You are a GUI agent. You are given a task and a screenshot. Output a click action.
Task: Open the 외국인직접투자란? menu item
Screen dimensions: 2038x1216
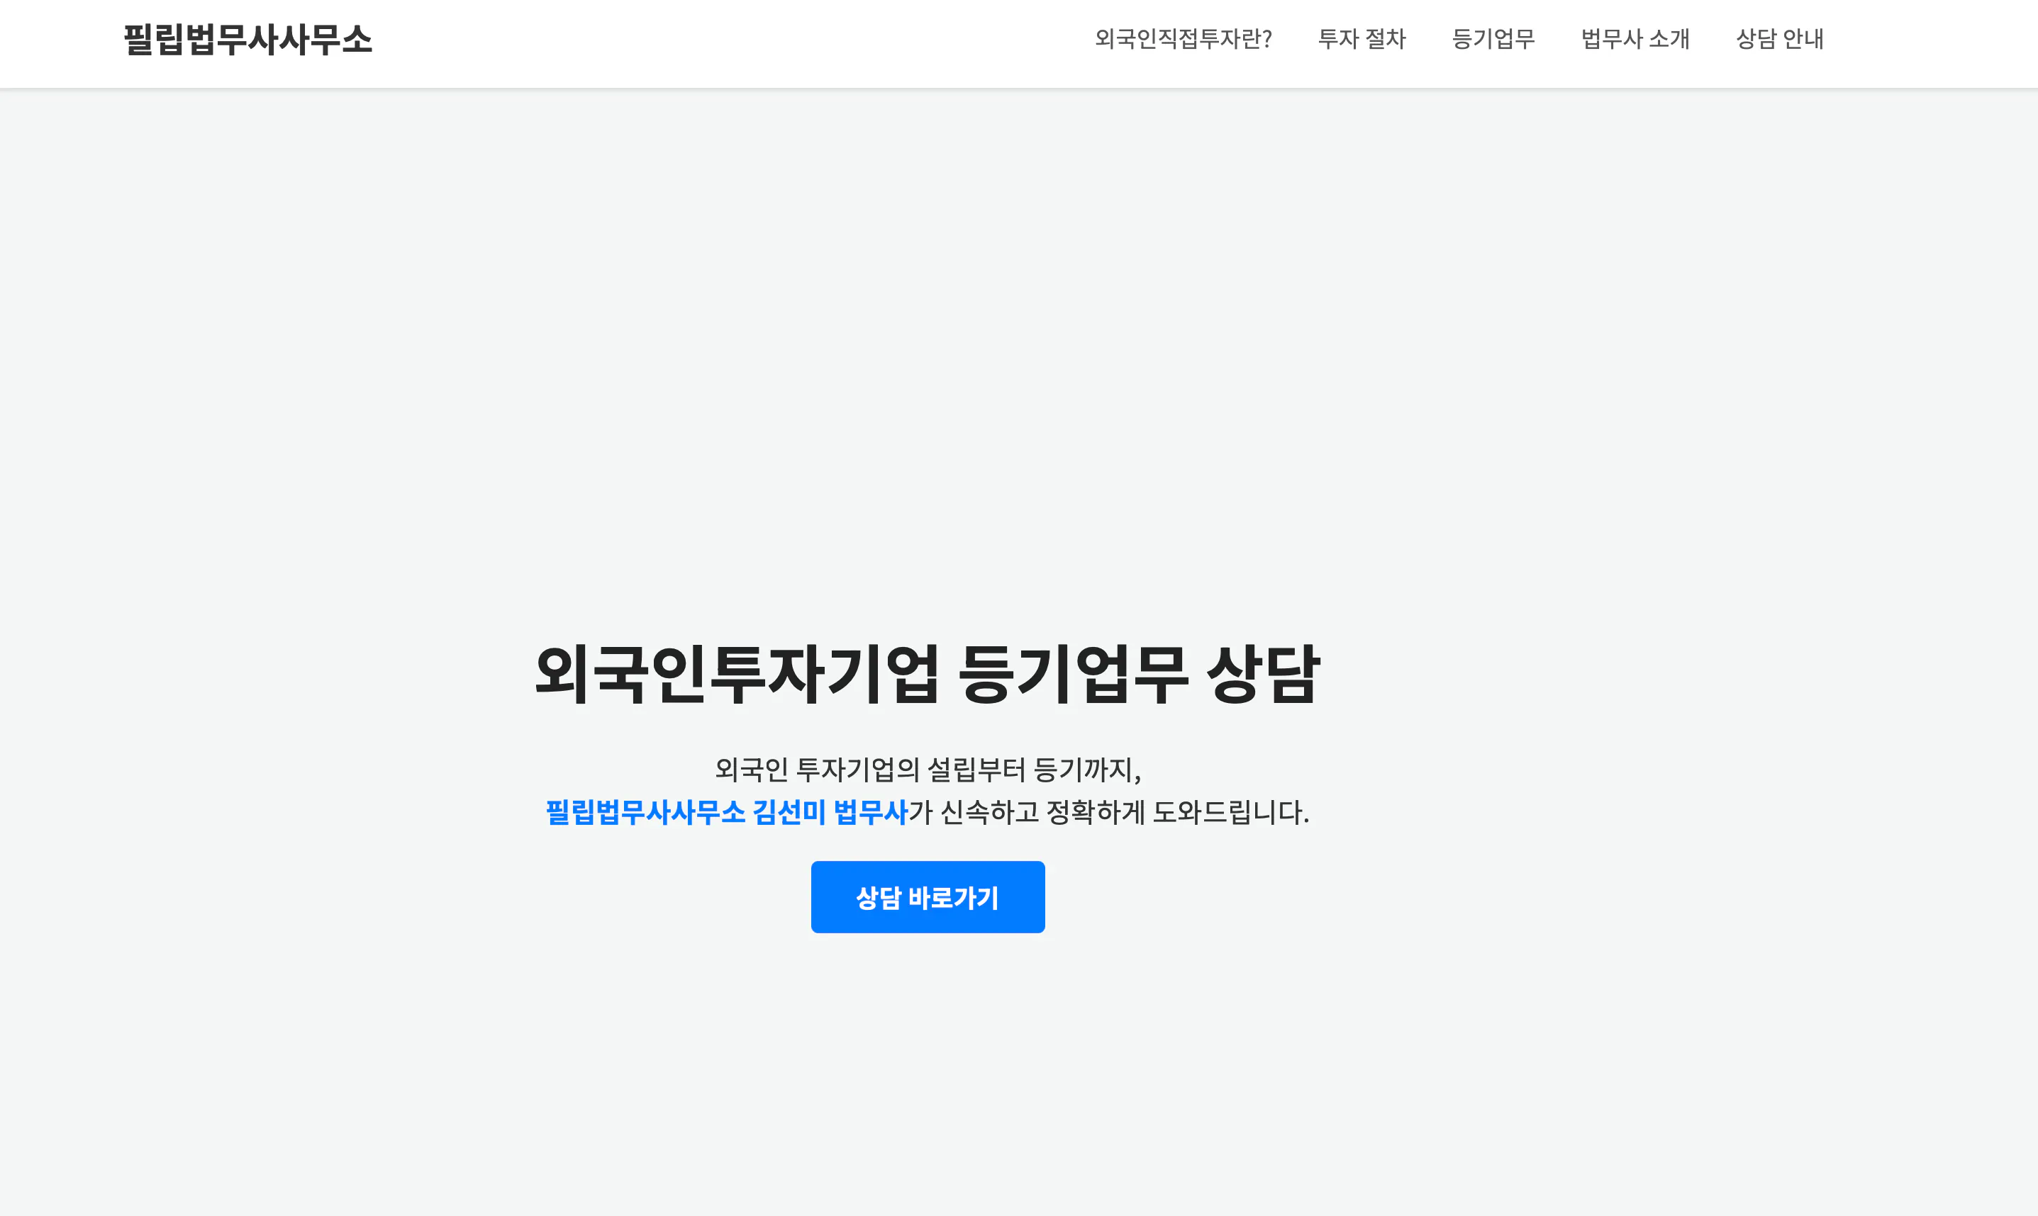[x=1183, y=38]
